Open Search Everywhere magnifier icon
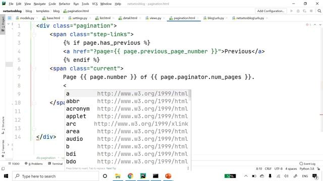Image resolution: width=323 pixels, height=181 pixels. click(x=319, y=11)
